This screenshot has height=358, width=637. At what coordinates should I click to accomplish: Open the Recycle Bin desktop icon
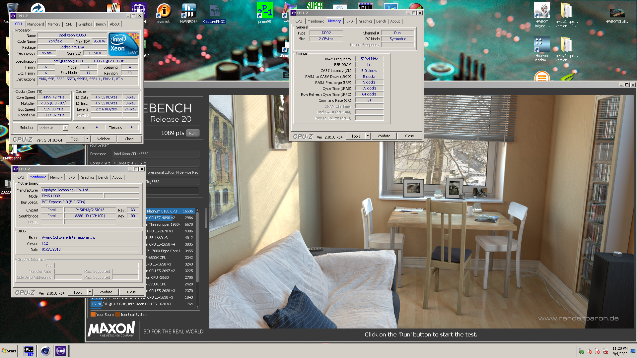12,7
